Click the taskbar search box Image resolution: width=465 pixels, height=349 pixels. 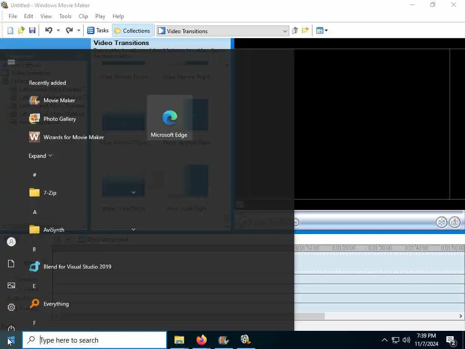point(94,340)
